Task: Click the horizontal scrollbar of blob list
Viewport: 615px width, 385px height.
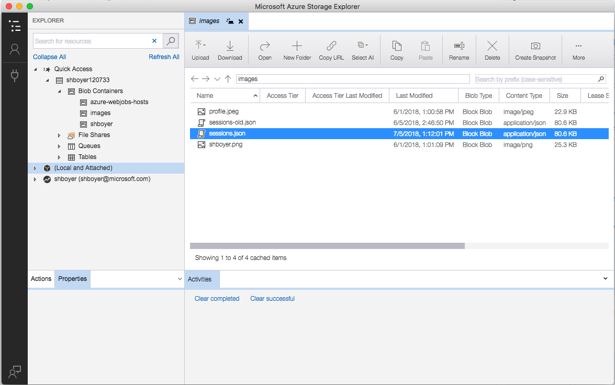Action: coord(327,246)
